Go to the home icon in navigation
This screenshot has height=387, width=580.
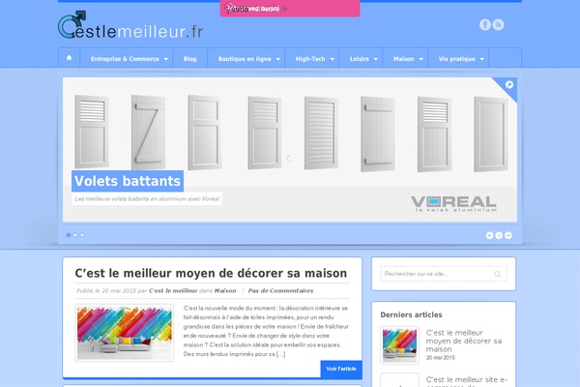pyautogui.click(x=70, y=58)
